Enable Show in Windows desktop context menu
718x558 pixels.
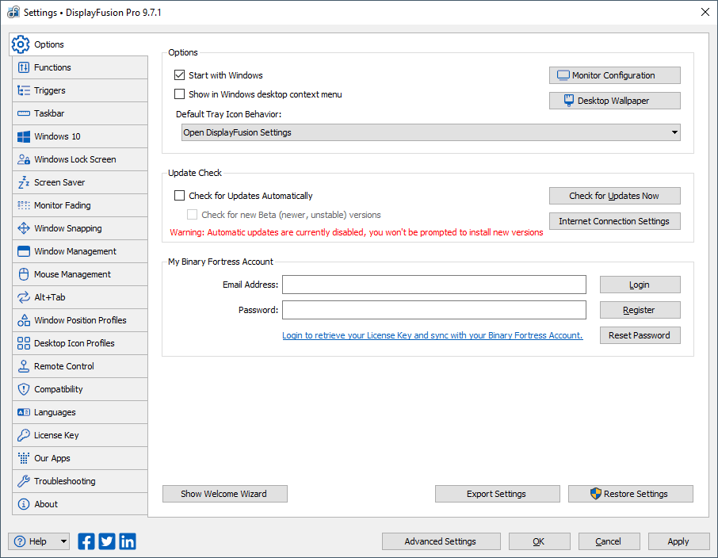pyautogui.click(x=179, y=94)
